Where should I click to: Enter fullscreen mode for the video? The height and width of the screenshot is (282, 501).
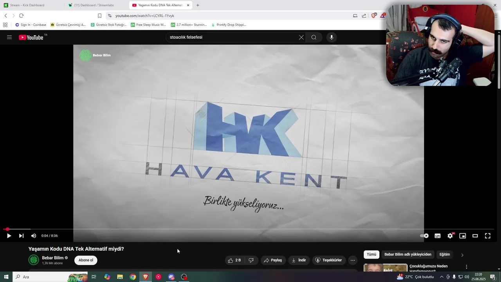click(488, 236)
